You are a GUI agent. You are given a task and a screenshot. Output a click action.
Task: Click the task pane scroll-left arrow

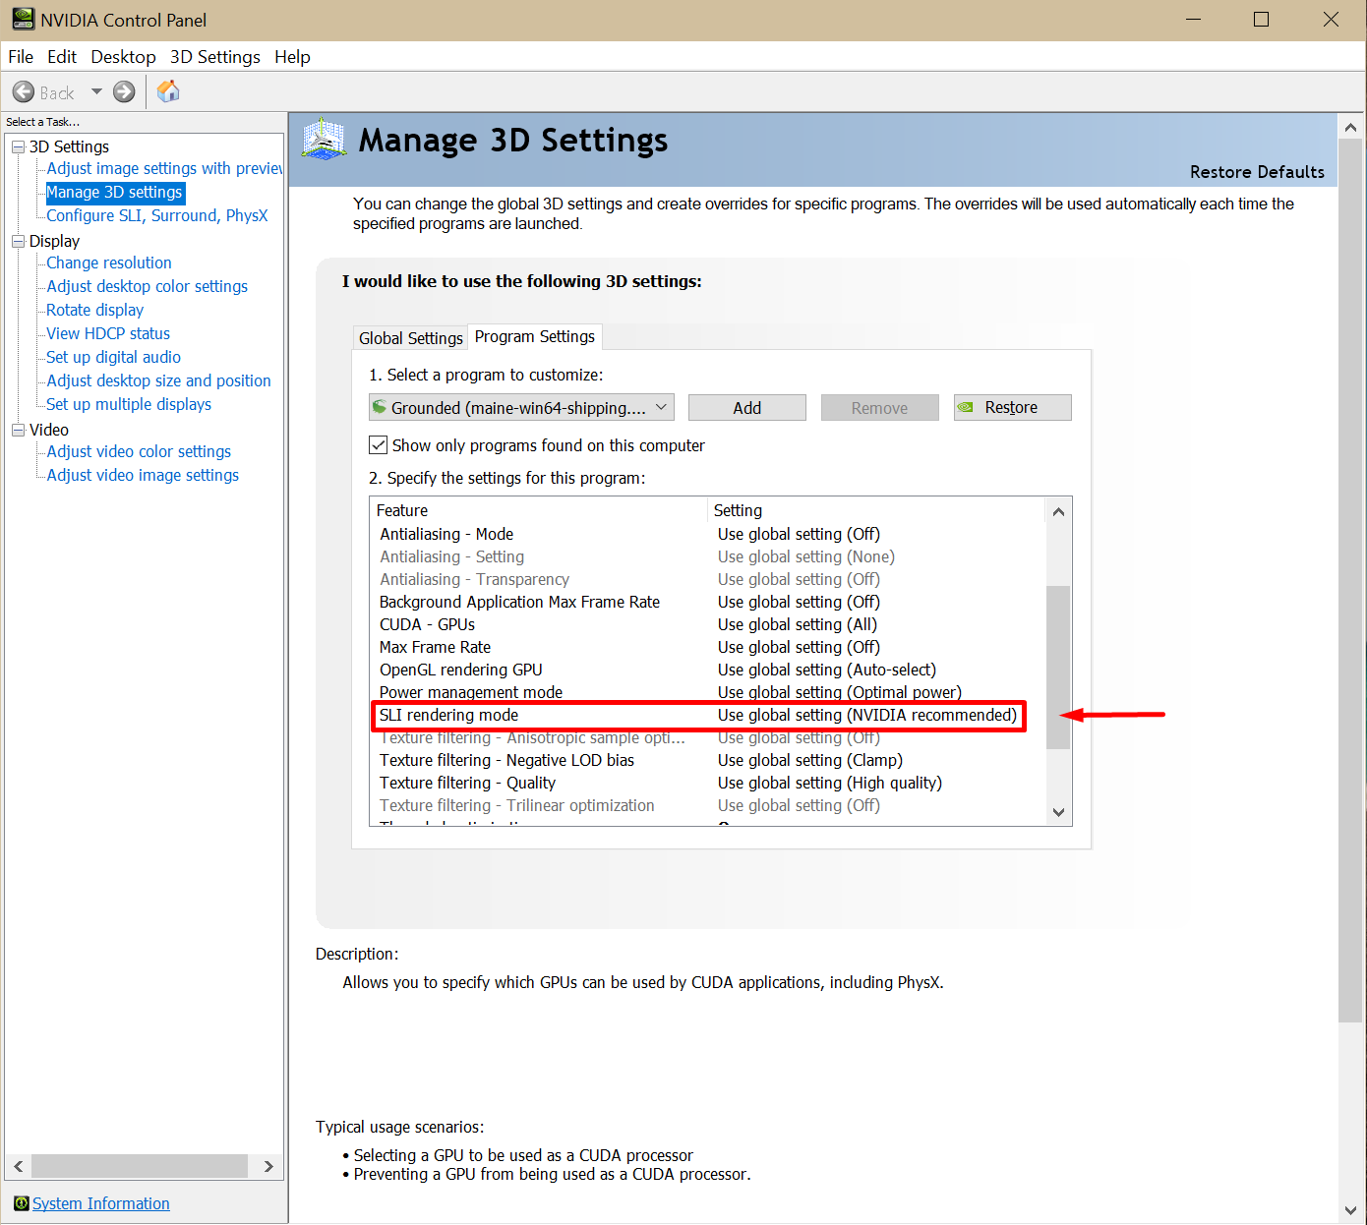point(18,1166)
